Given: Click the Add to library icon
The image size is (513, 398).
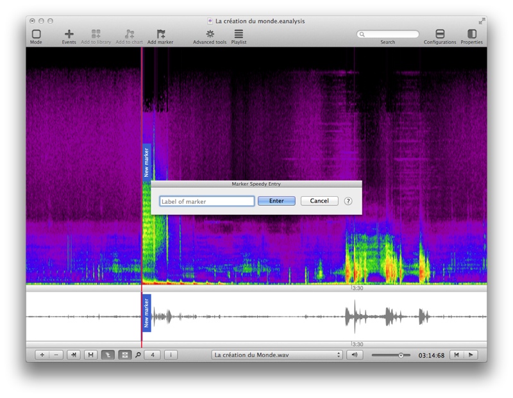Looking at the screenshot, I should click(x=96, y=34).
